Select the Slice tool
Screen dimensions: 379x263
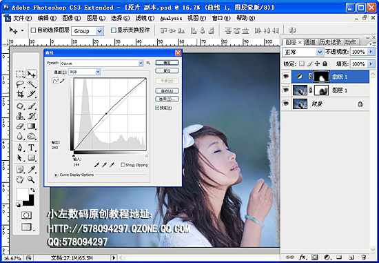pos(32,94)
